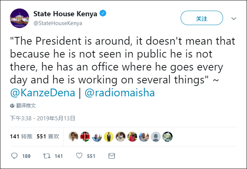The height and width of the screenshot is (169, 247).
Task: Click the globe icon beside translate
Action: pyautogui.click(x=13, y=106)
